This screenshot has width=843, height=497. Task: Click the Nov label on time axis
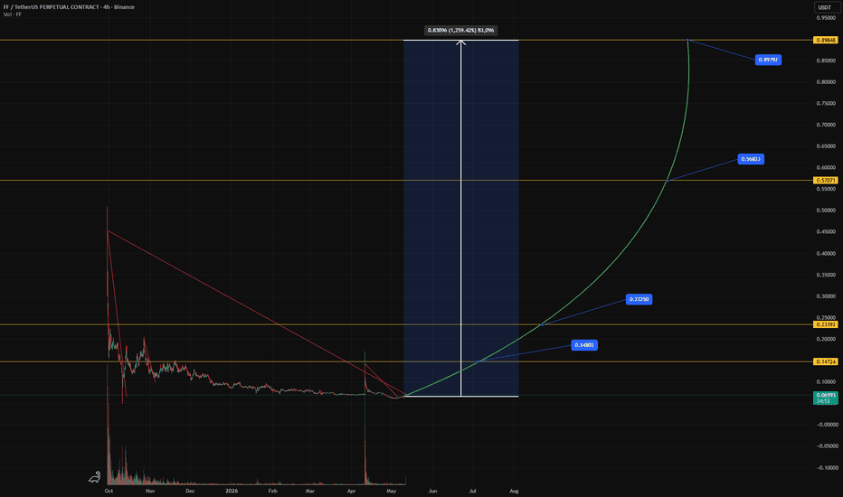click(x=150, y=491)
